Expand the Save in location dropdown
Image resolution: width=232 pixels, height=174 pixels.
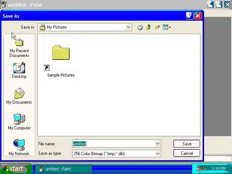(128, 27)
